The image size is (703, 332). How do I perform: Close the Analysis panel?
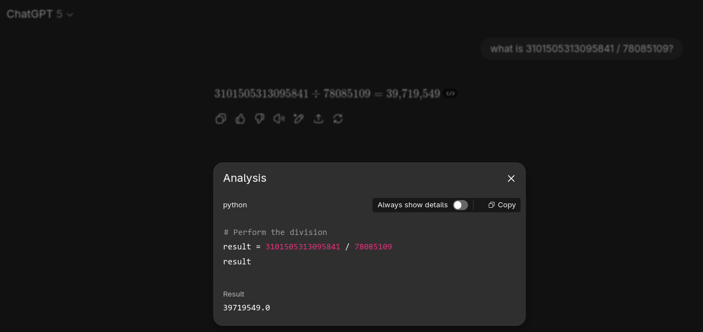[511, 178]
